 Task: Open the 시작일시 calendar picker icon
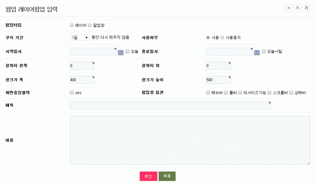(x=121, y=52)
